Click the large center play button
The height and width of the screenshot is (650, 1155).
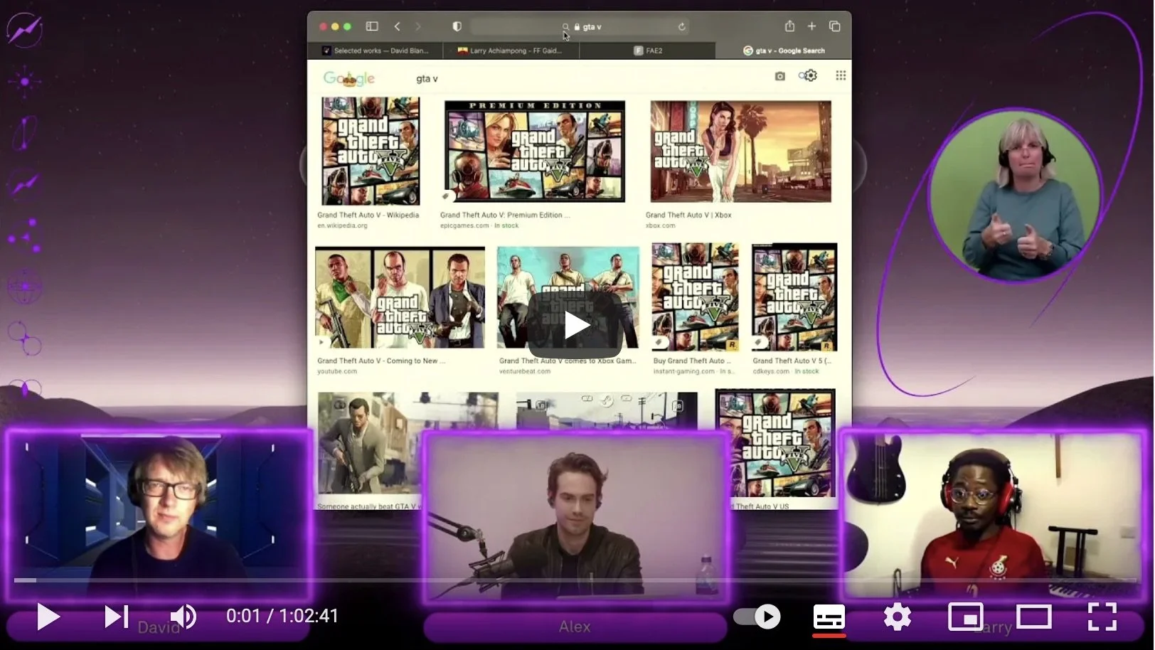pyautogui.click(x=575, y=325)
